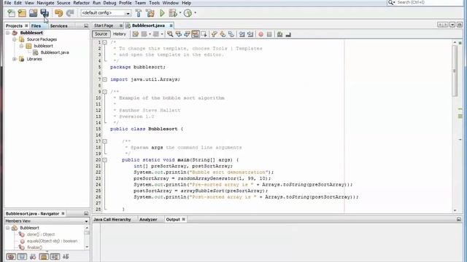Click the New Project toolbar icon

click(22, 13)
